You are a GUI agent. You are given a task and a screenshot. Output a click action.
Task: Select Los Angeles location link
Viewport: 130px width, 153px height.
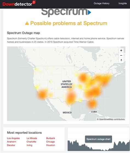point(13,138)
